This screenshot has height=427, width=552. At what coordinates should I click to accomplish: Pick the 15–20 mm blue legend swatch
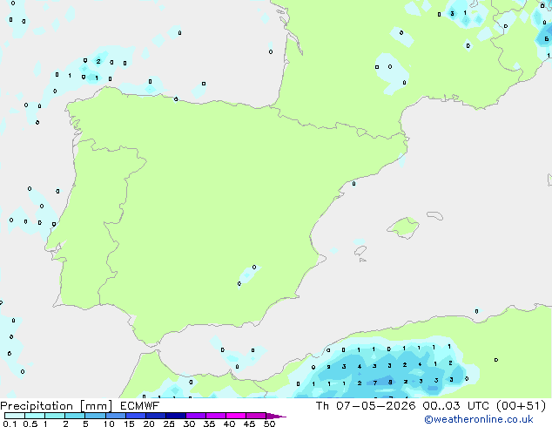point(135,416)
